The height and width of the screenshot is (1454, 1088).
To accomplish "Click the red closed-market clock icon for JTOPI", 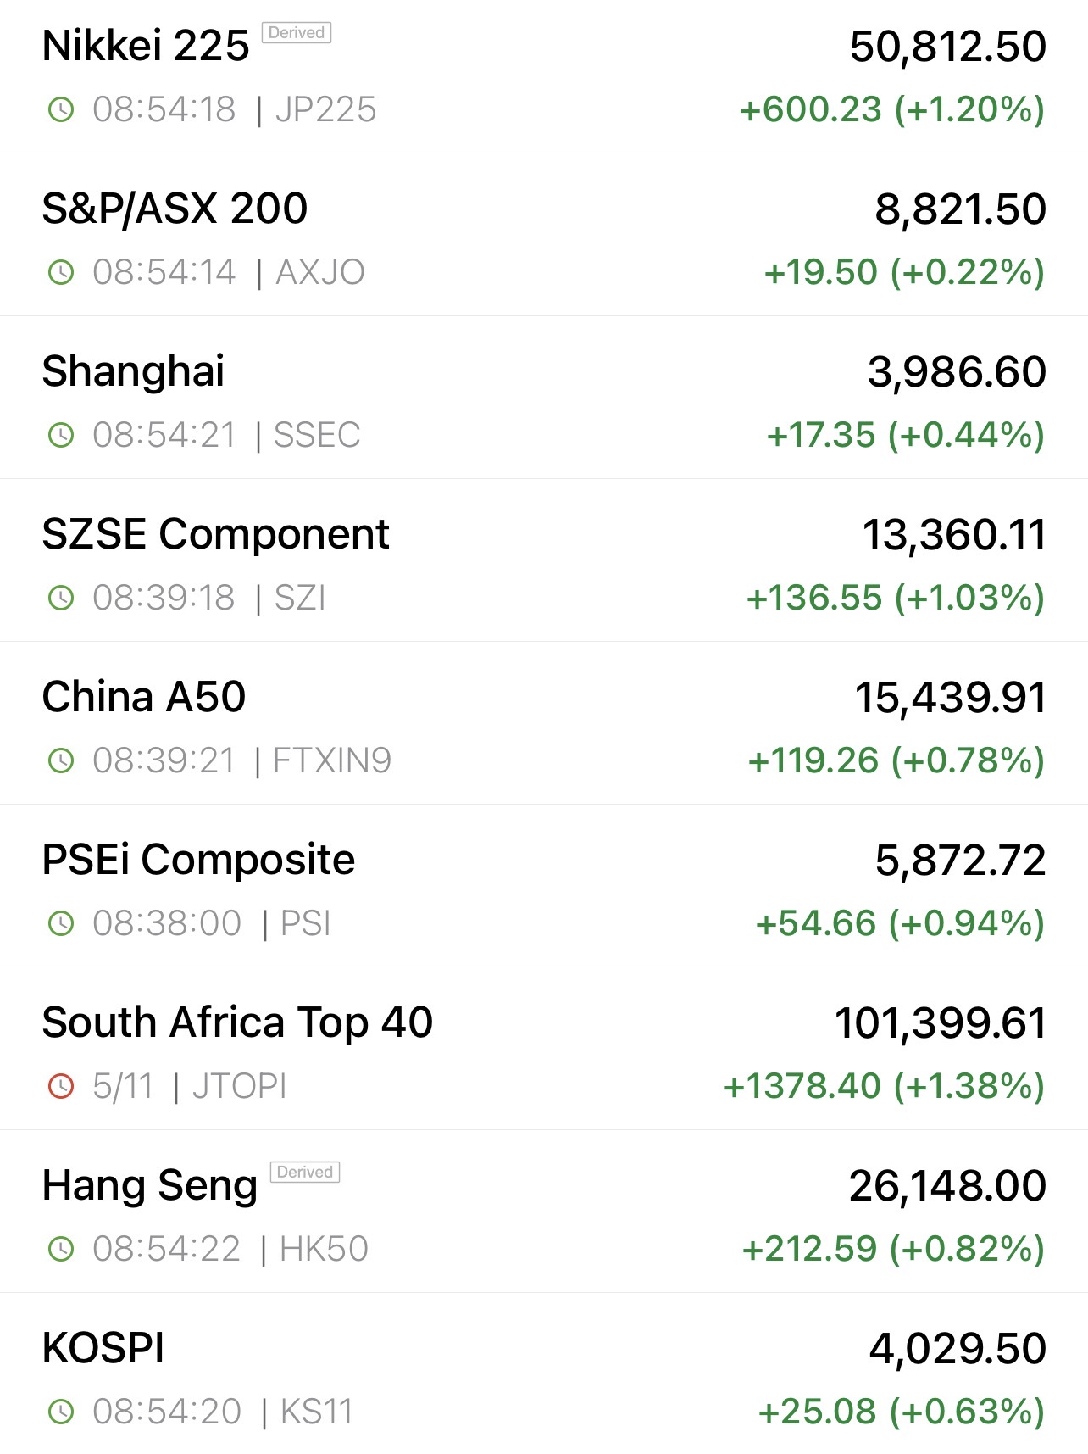I will click(61, 1086).
